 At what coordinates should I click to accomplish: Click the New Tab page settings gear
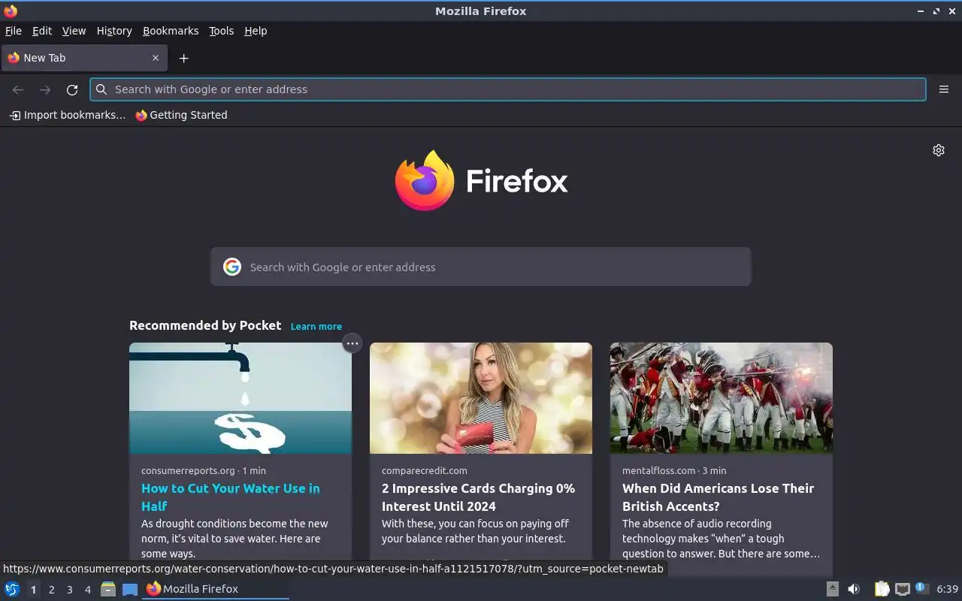tap(939, 150)
